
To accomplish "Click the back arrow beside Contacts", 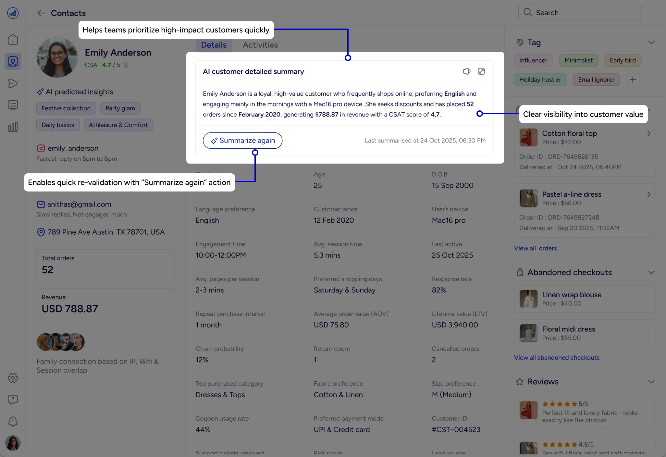I will (42, 13).
